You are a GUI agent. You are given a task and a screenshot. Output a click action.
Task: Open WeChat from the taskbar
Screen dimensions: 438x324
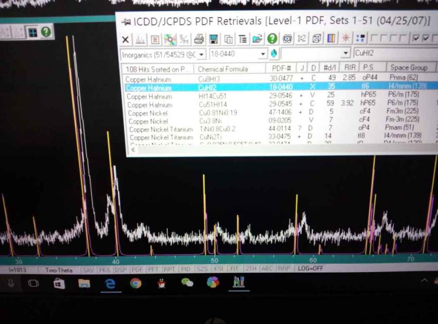[x=187, y=282]
